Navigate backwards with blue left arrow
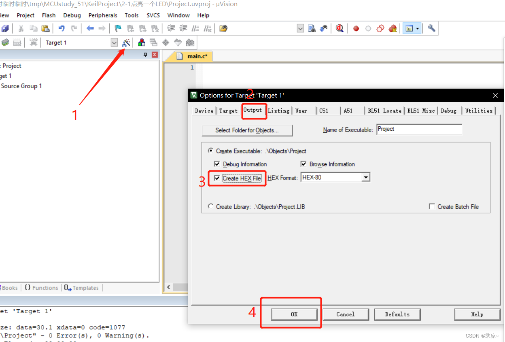505x342 pixels. click(90, 28)
